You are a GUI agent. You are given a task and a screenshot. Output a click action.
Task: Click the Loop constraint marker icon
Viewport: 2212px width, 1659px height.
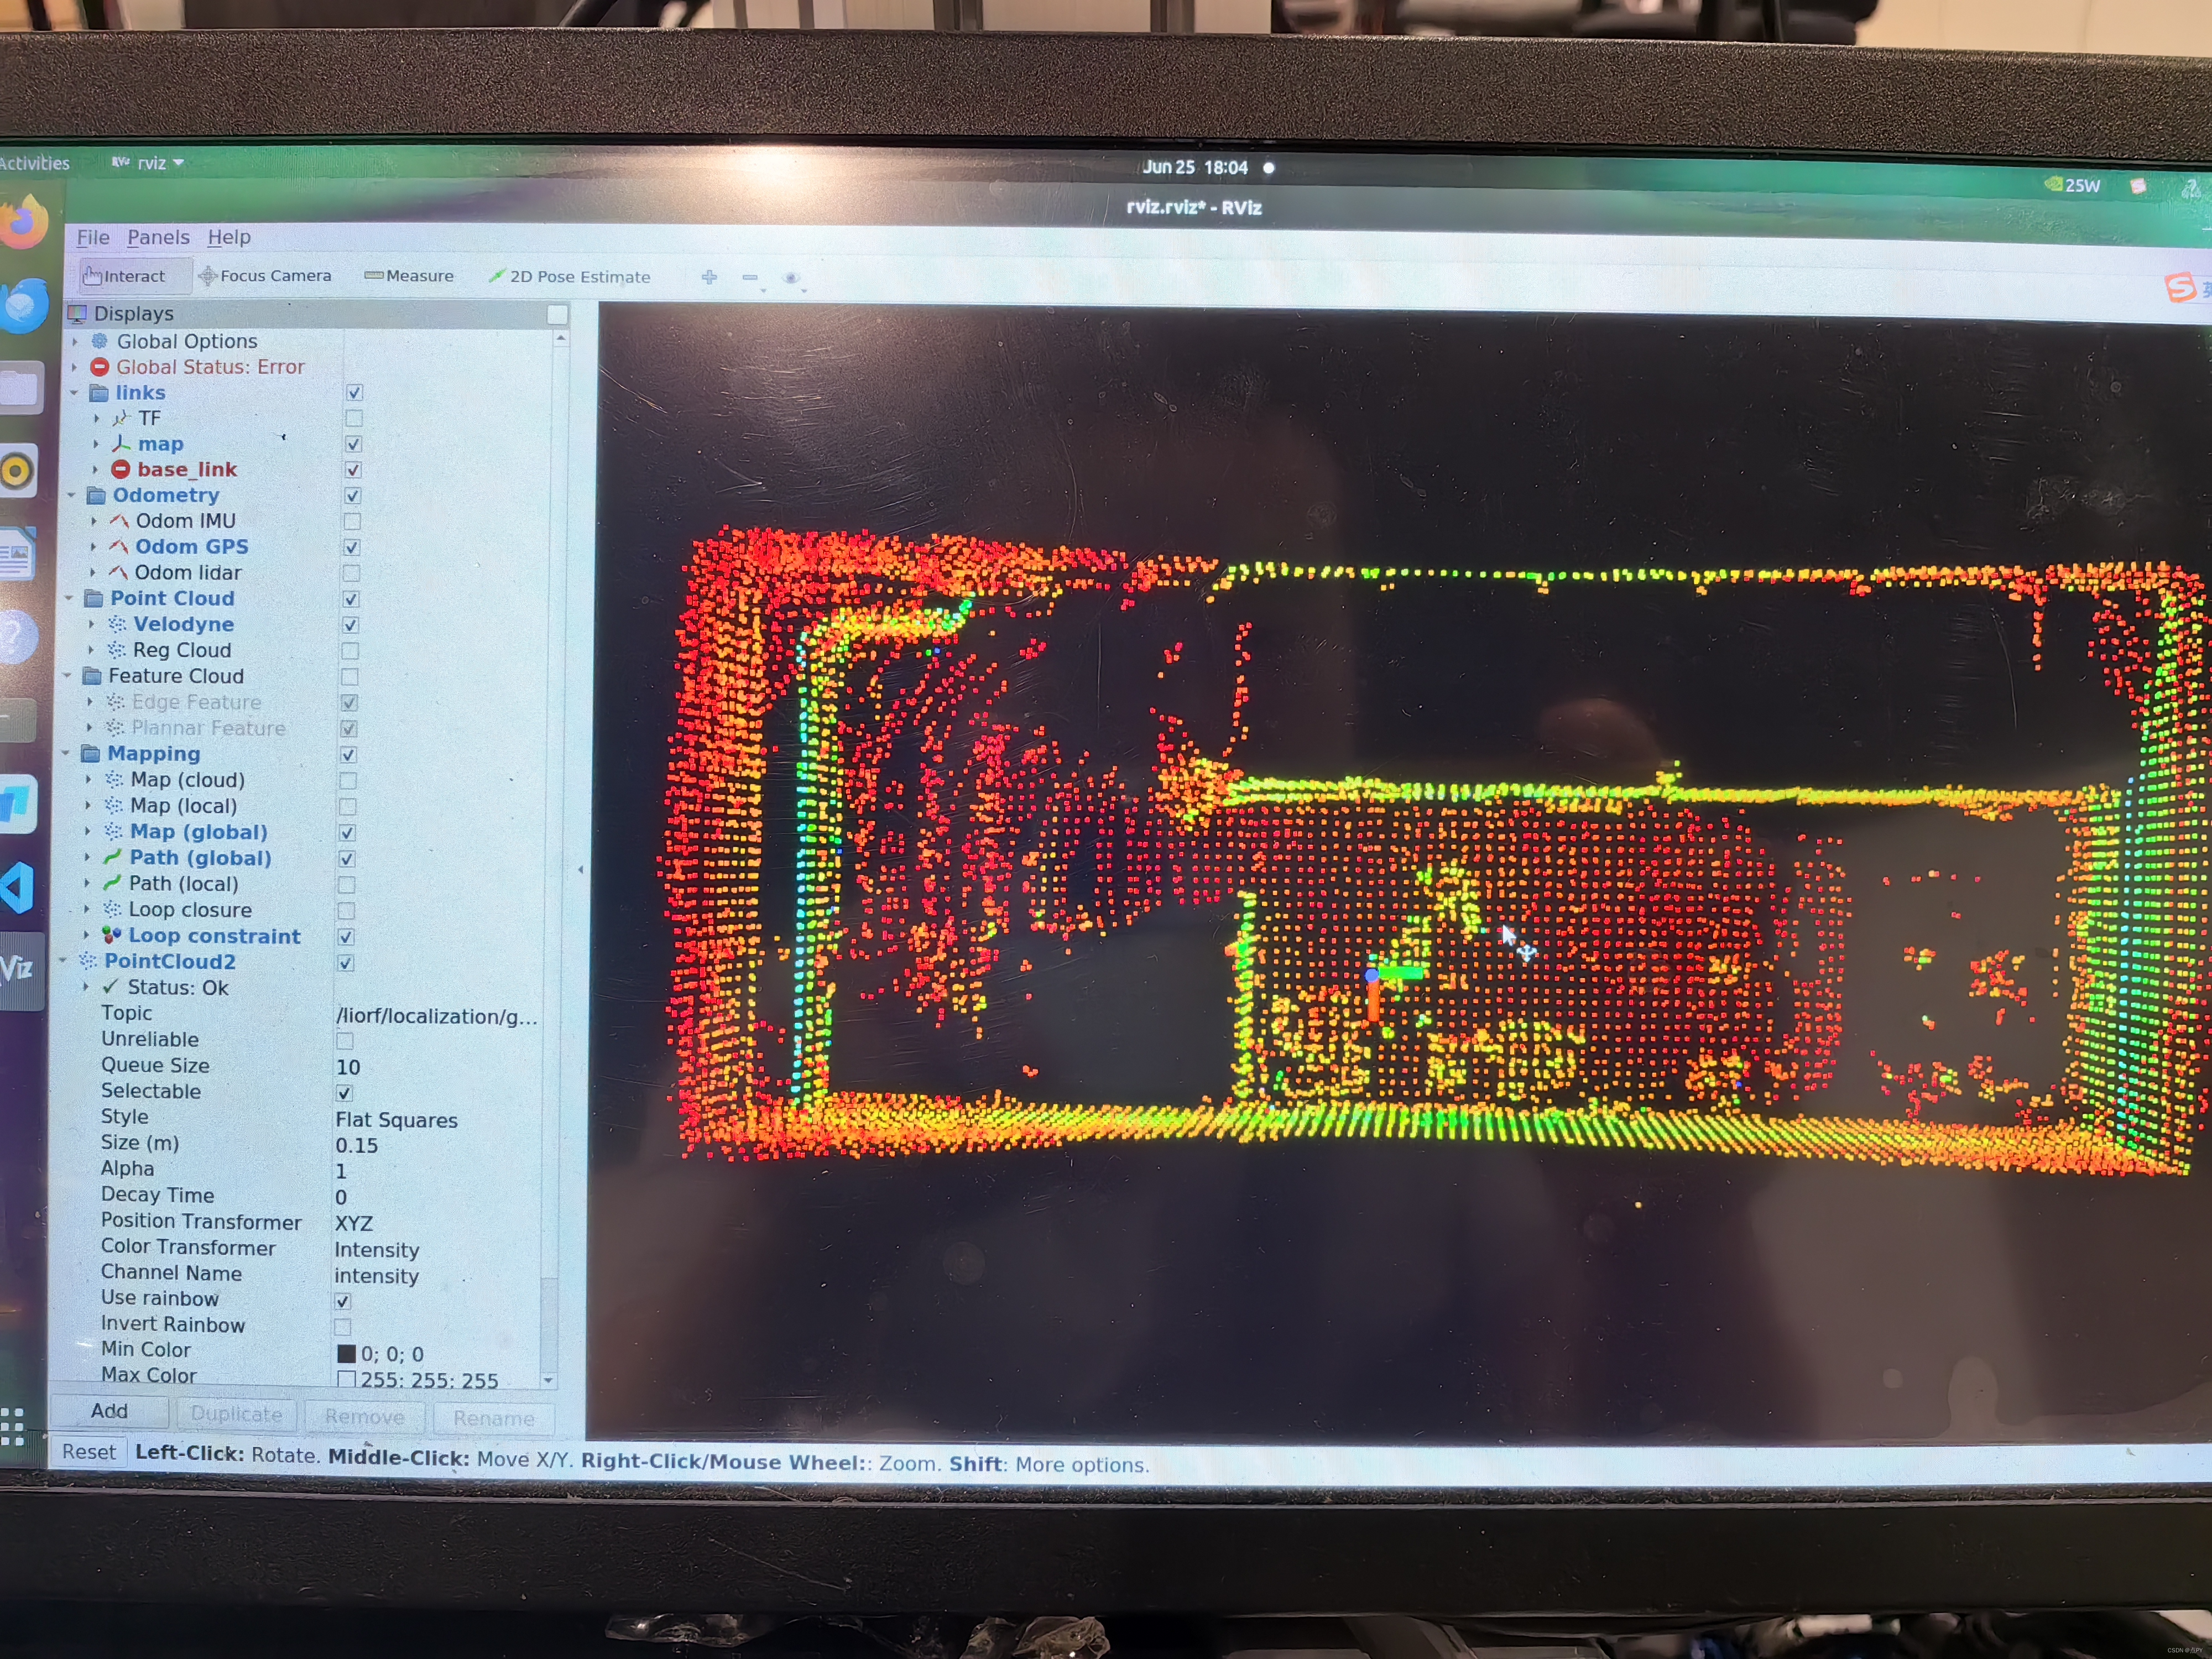pyautogui.click(x=112, y=935)
